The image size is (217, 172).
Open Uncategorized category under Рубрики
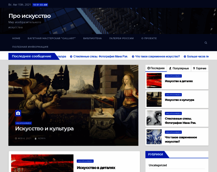coord(158,165)
